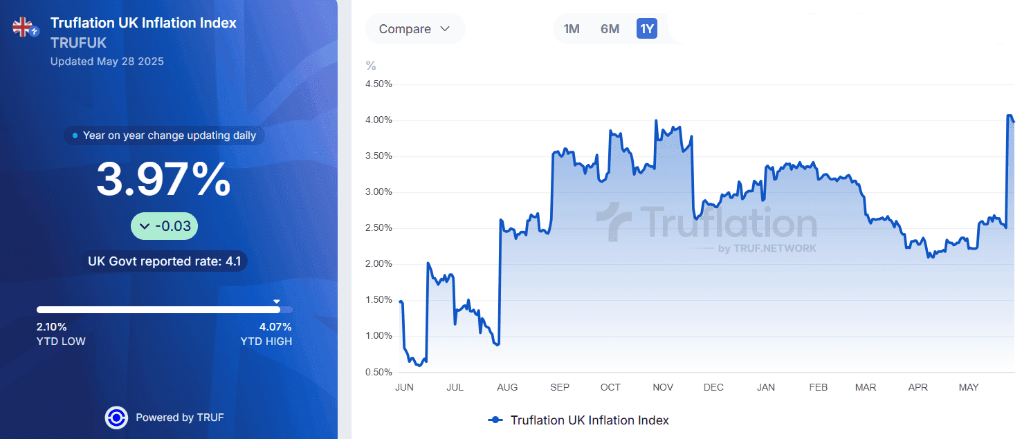This screenshot has width=1022, height=439.
Task: Click the green down-arrow change badge
Action: pyautogui.click(x=164, y=226)
